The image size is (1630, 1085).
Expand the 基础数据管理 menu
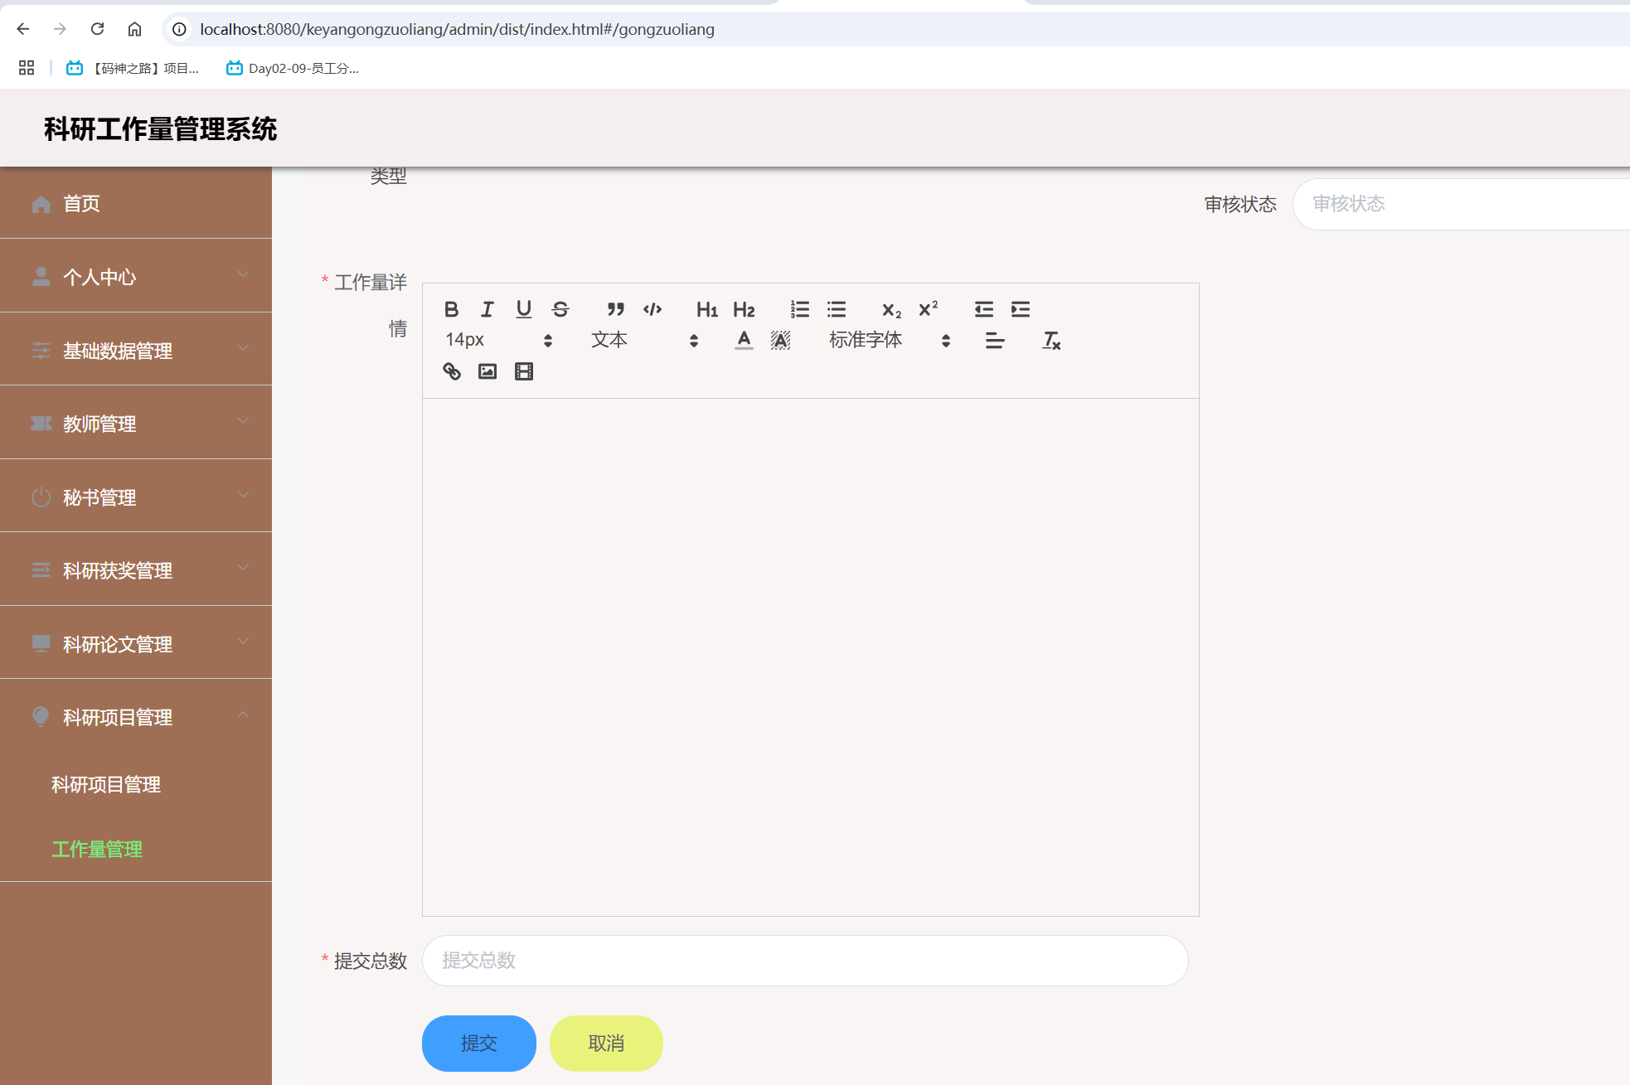pyautogui.click(x=136, y=350)
